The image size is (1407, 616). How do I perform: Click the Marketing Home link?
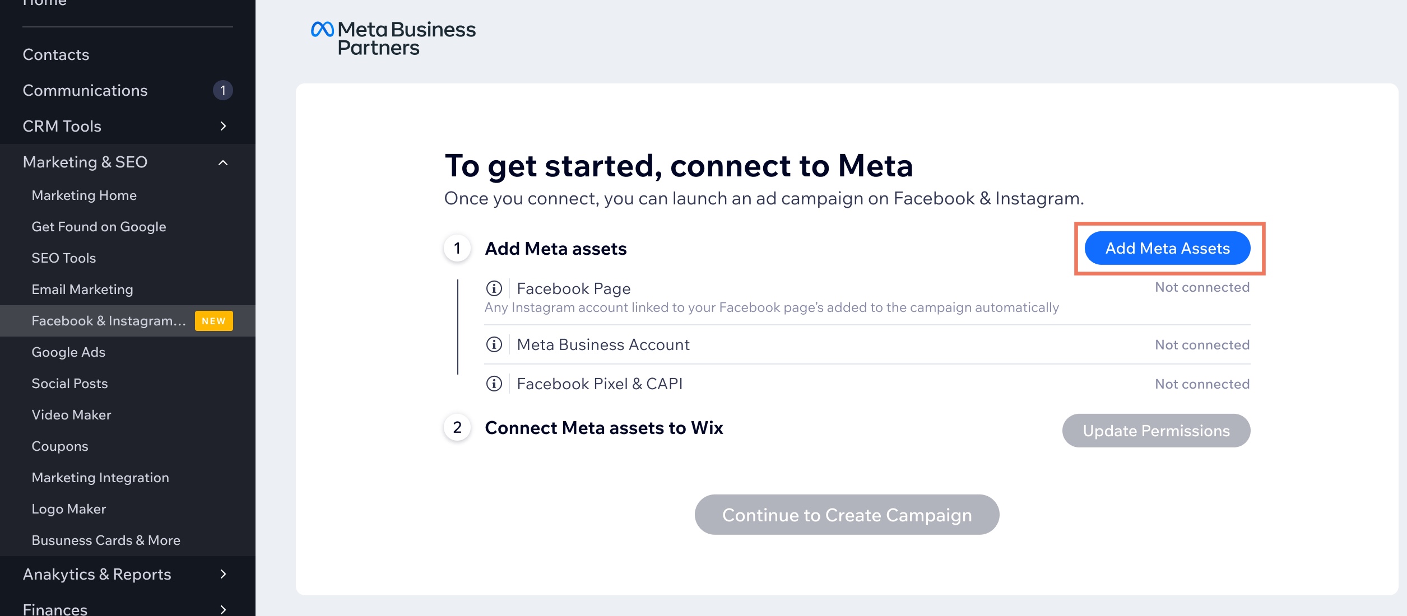[x=83, y=194]
